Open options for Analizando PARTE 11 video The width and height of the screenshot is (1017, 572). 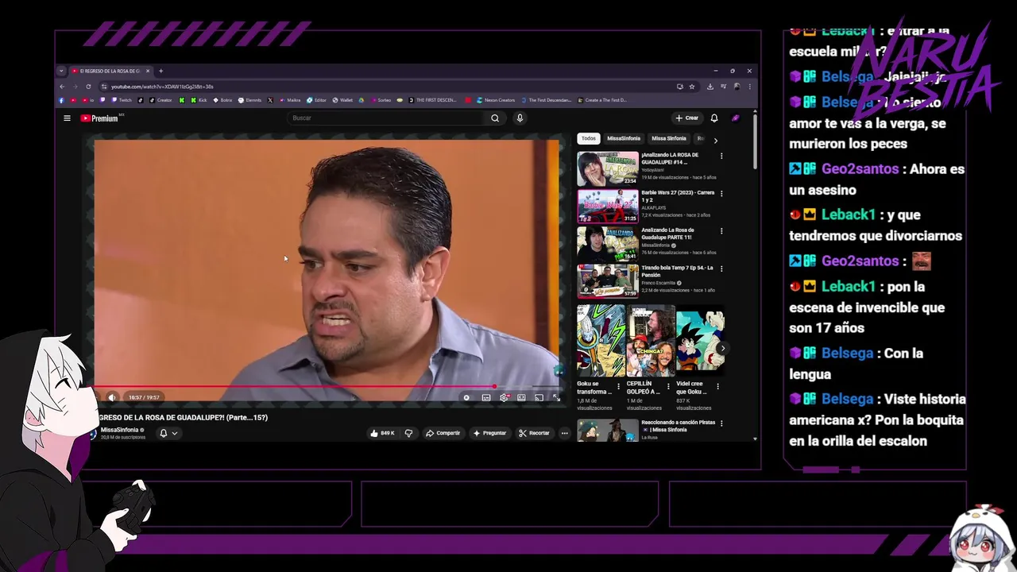tap(721, 231)
